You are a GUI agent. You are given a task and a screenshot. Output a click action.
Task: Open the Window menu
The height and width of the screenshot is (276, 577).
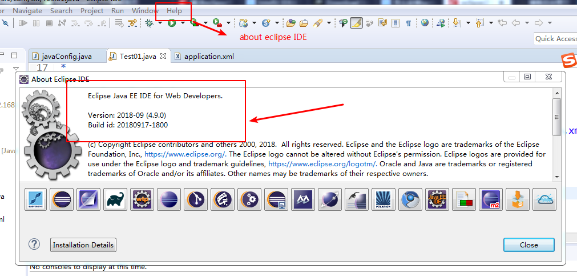145,11
